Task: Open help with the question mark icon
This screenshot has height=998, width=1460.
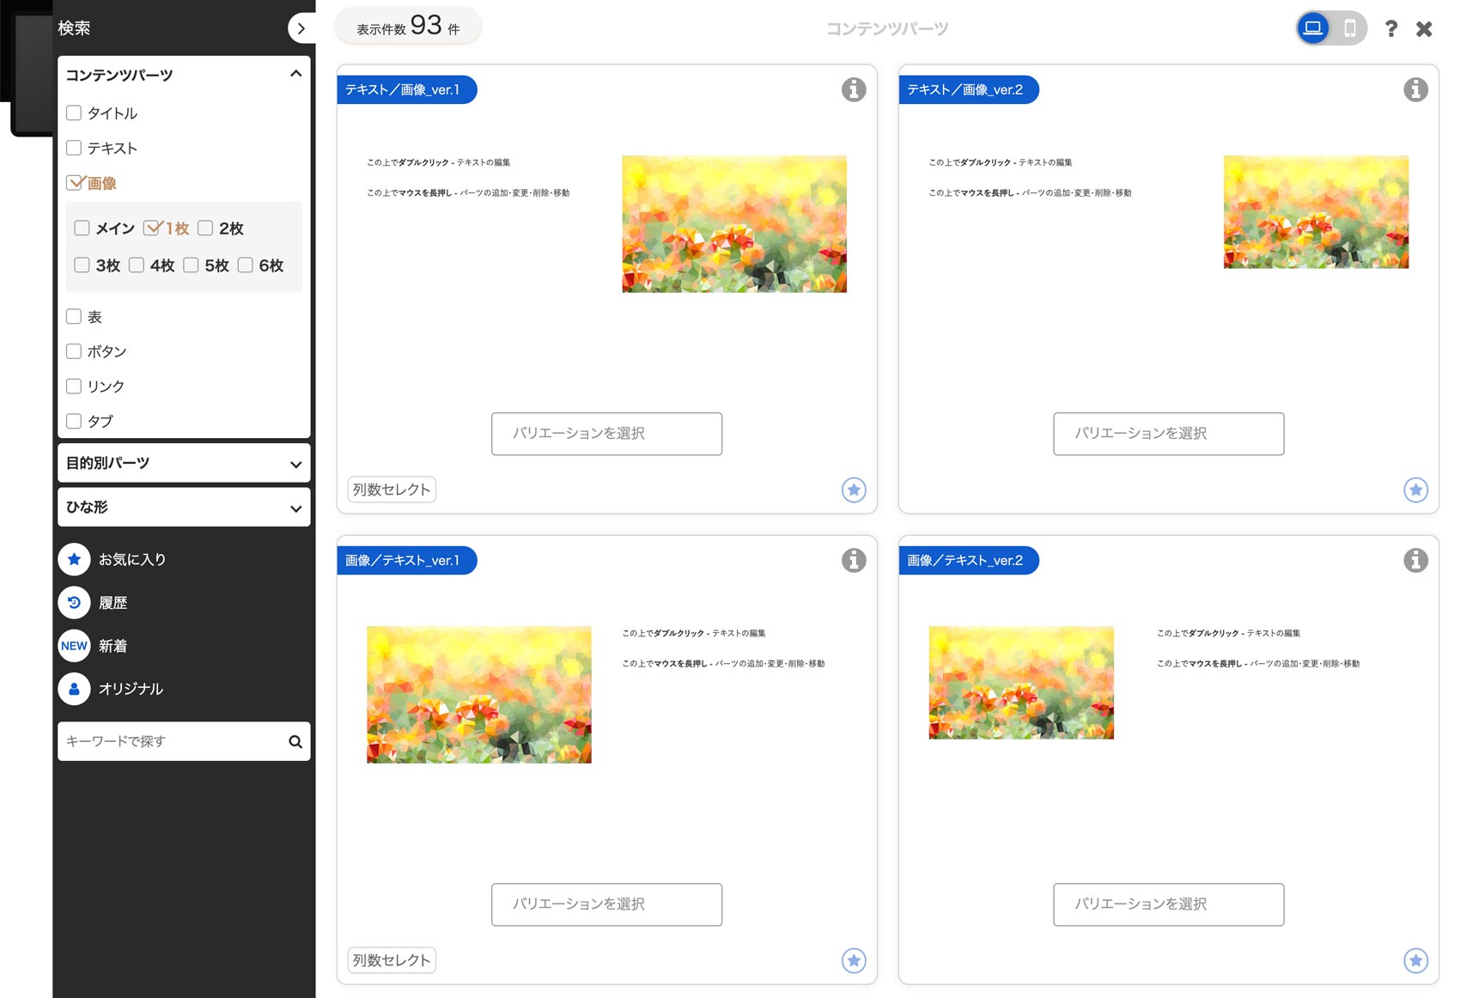Action: coord(1391,28)
